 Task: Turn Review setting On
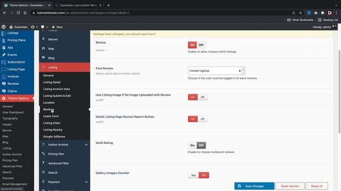pos(192,45)
